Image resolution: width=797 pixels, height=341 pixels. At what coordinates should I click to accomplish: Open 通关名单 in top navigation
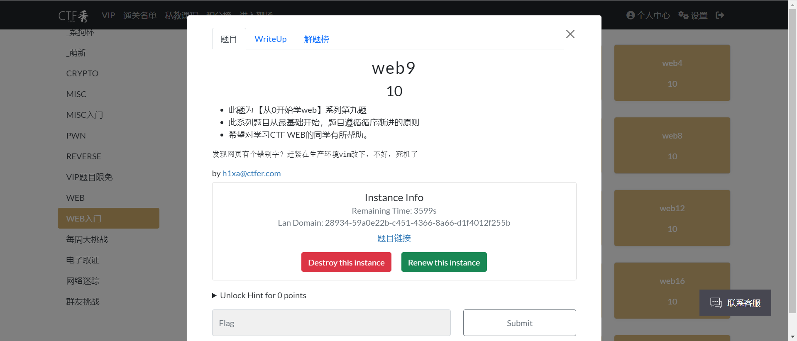[x=140, y=15]
